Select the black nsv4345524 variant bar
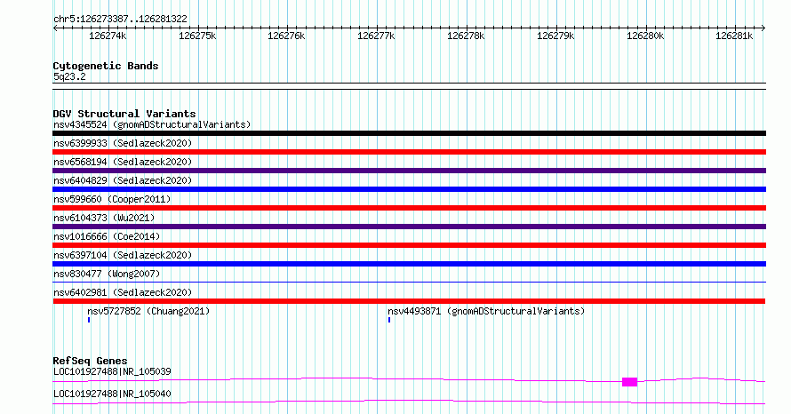Viewport: 791px width, 414px height. pyautogui.click(x=409, y=133)
